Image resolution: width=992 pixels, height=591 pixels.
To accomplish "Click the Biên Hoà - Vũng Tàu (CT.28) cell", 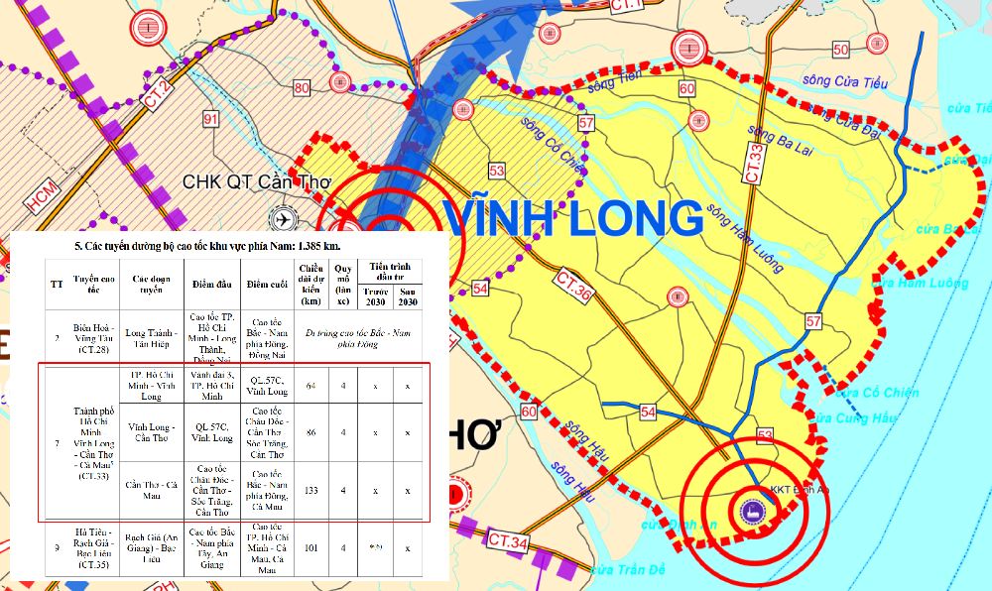I will coord(93,338).
